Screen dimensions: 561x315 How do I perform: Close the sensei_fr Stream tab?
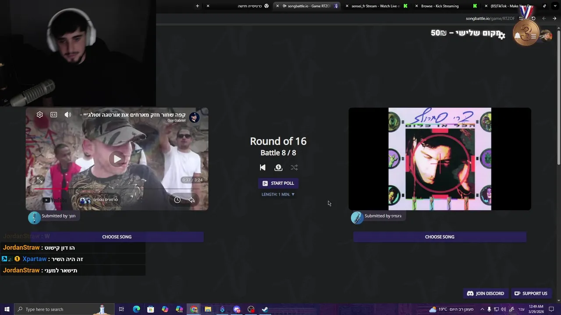347,6
